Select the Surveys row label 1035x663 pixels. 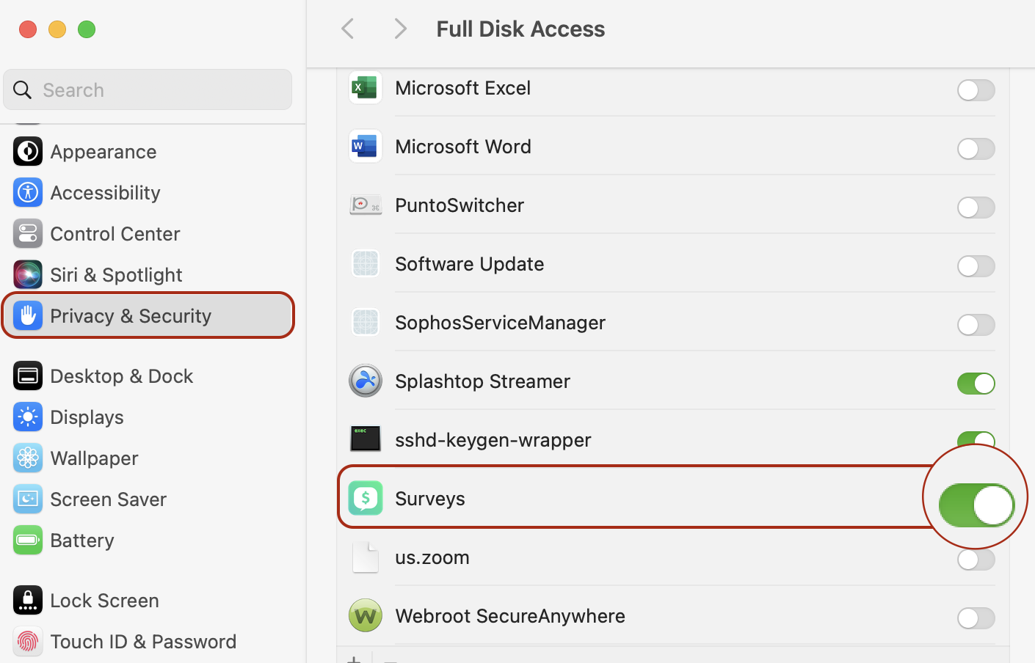(430, 499)
